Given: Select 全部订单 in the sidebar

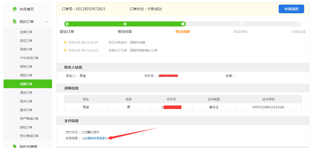Looking at the screenshot, I should (26, 32).
